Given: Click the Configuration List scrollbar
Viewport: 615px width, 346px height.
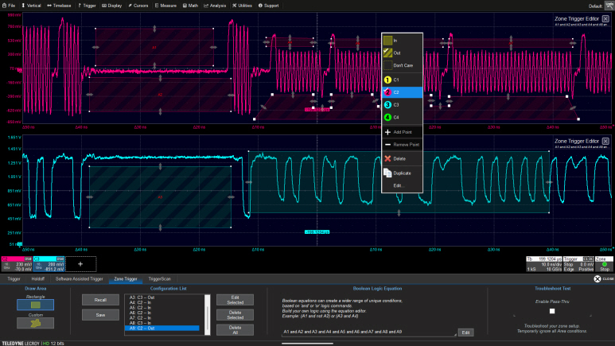Looking at the screenshot, I should tap(208, 315).
